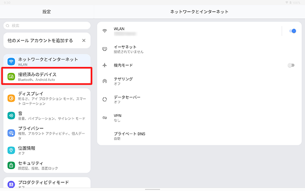Open プロダクティビティモード settings
305x191 pixels.
click(x=47, y=183)
